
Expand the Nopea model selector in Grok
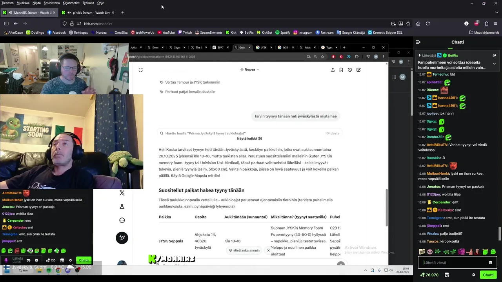pyautogui.click(x=250, y=69)
